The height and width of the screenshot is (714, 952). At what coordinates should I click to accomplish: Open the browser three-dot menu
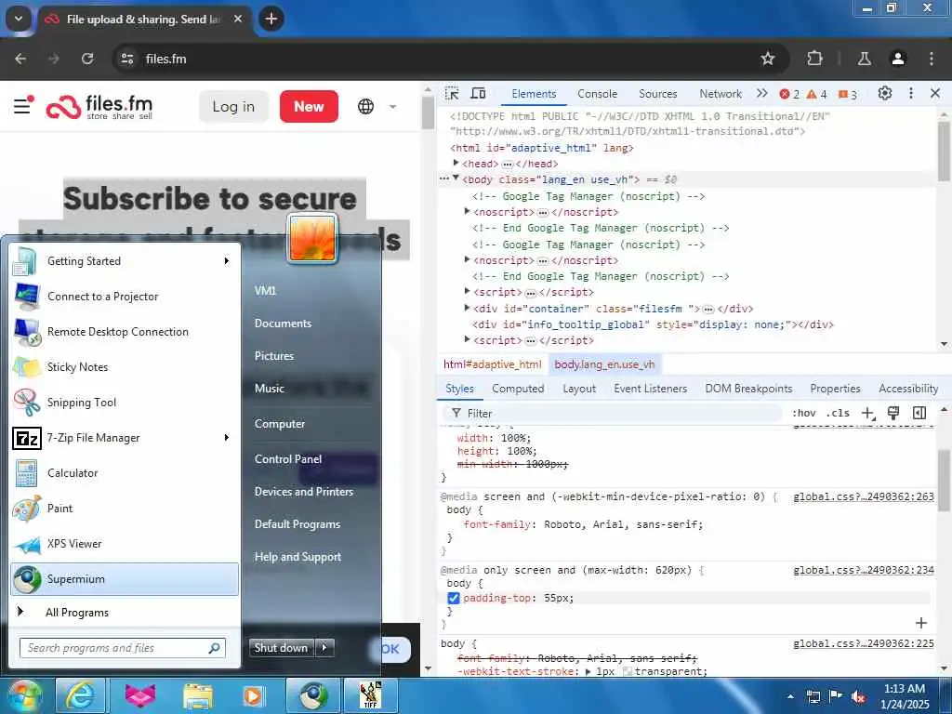[x=932, y=59]
